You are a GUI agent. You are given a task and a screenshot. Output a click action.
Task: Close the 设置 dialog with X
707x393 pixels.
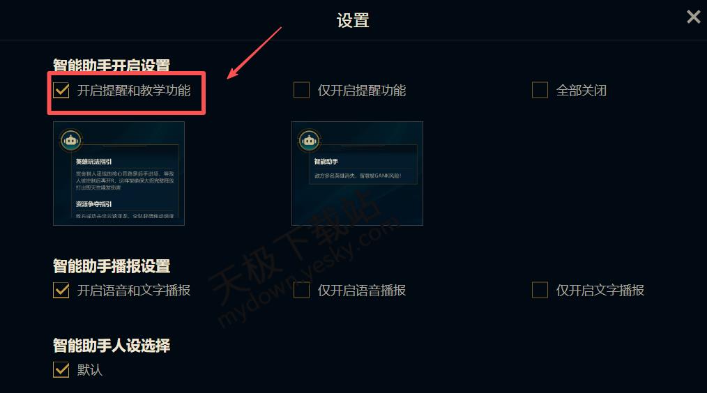point(694,17)
